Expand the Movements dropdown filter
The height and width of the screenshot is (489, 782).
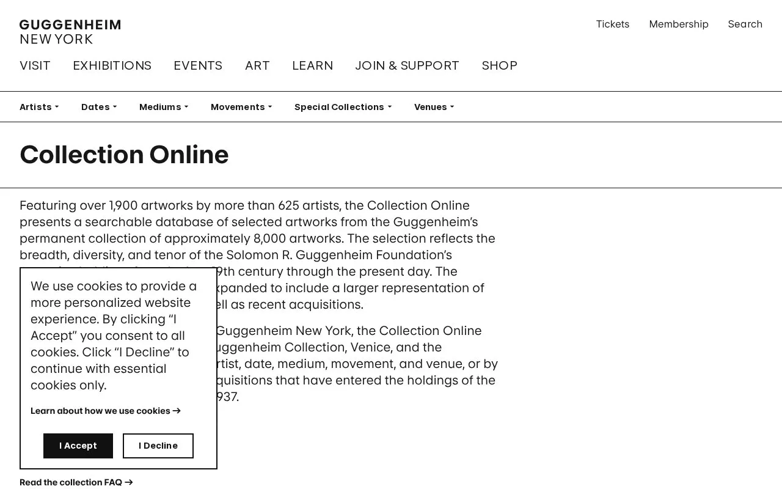coord(241,107)
